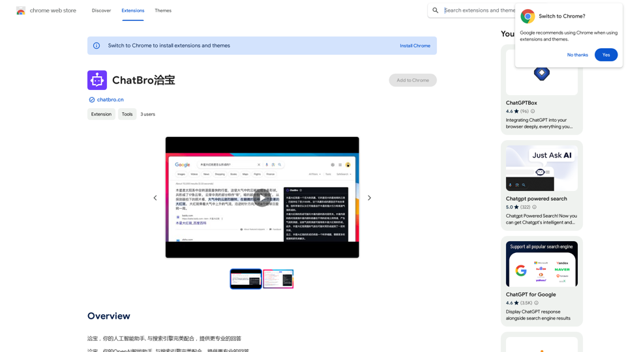
Task: Click the info icon beside Chatgpt powered search rating
Action: 534,207
